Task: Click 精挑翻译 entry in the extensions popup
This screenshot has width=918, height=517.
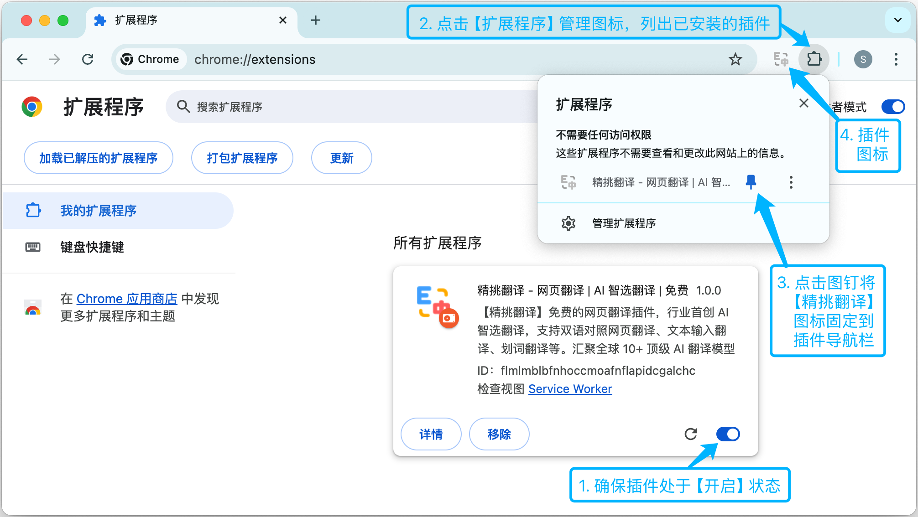Action: point(645,182)
